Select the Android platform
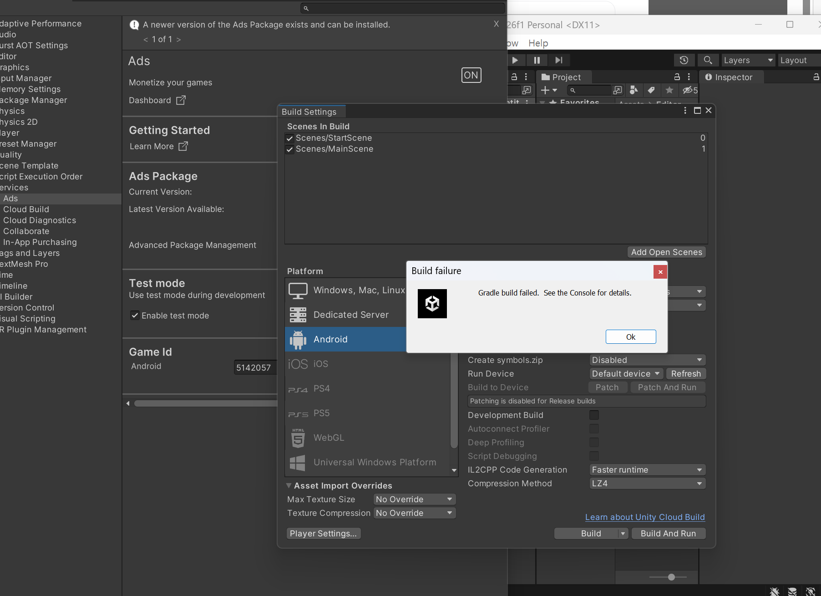 point(345,339)
